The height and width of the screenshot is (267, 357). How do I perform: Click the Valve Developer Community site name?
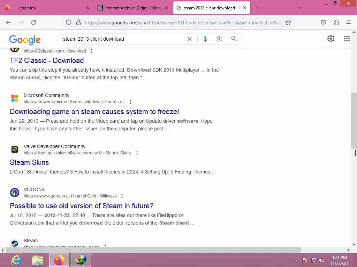click(54, 146)
